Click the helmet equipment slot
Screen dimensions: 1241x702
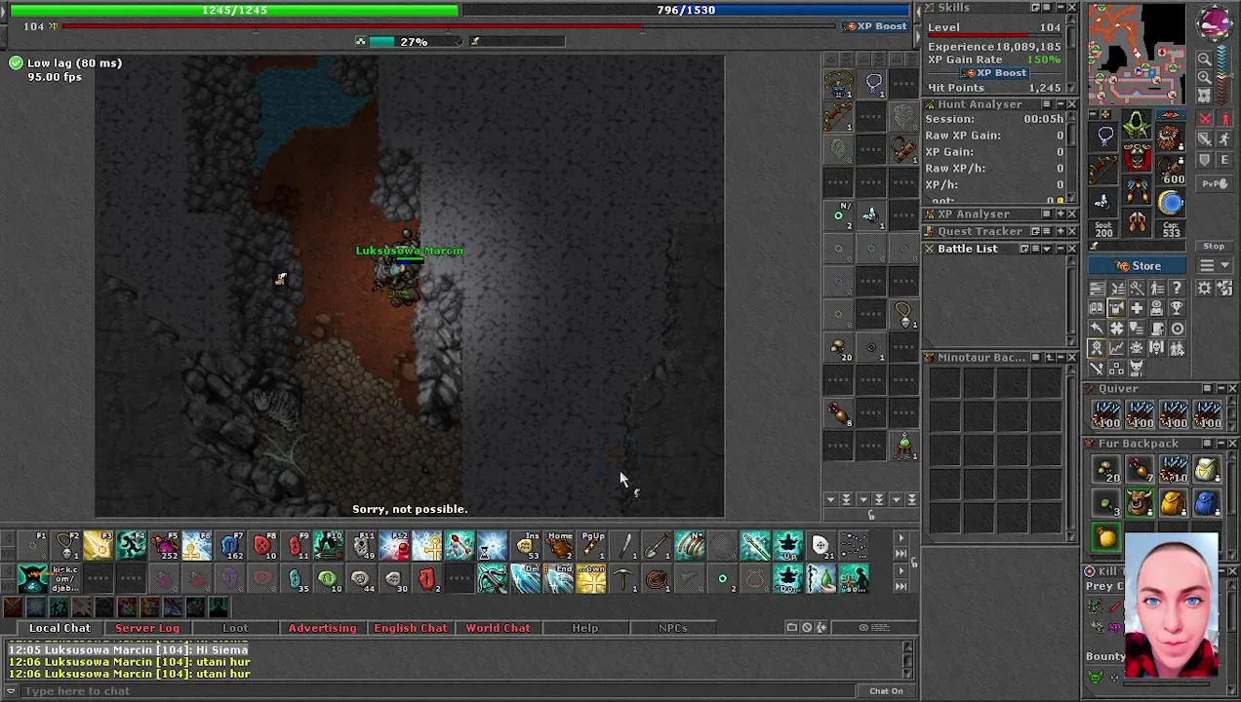[1137, 126]
